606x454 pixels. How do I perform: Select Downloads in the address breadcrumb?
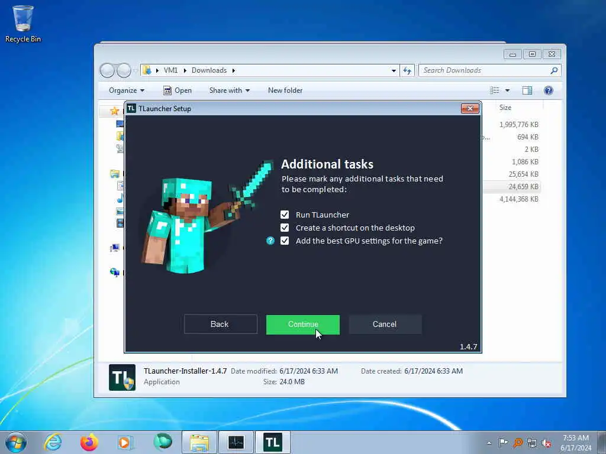click(209, 70)
